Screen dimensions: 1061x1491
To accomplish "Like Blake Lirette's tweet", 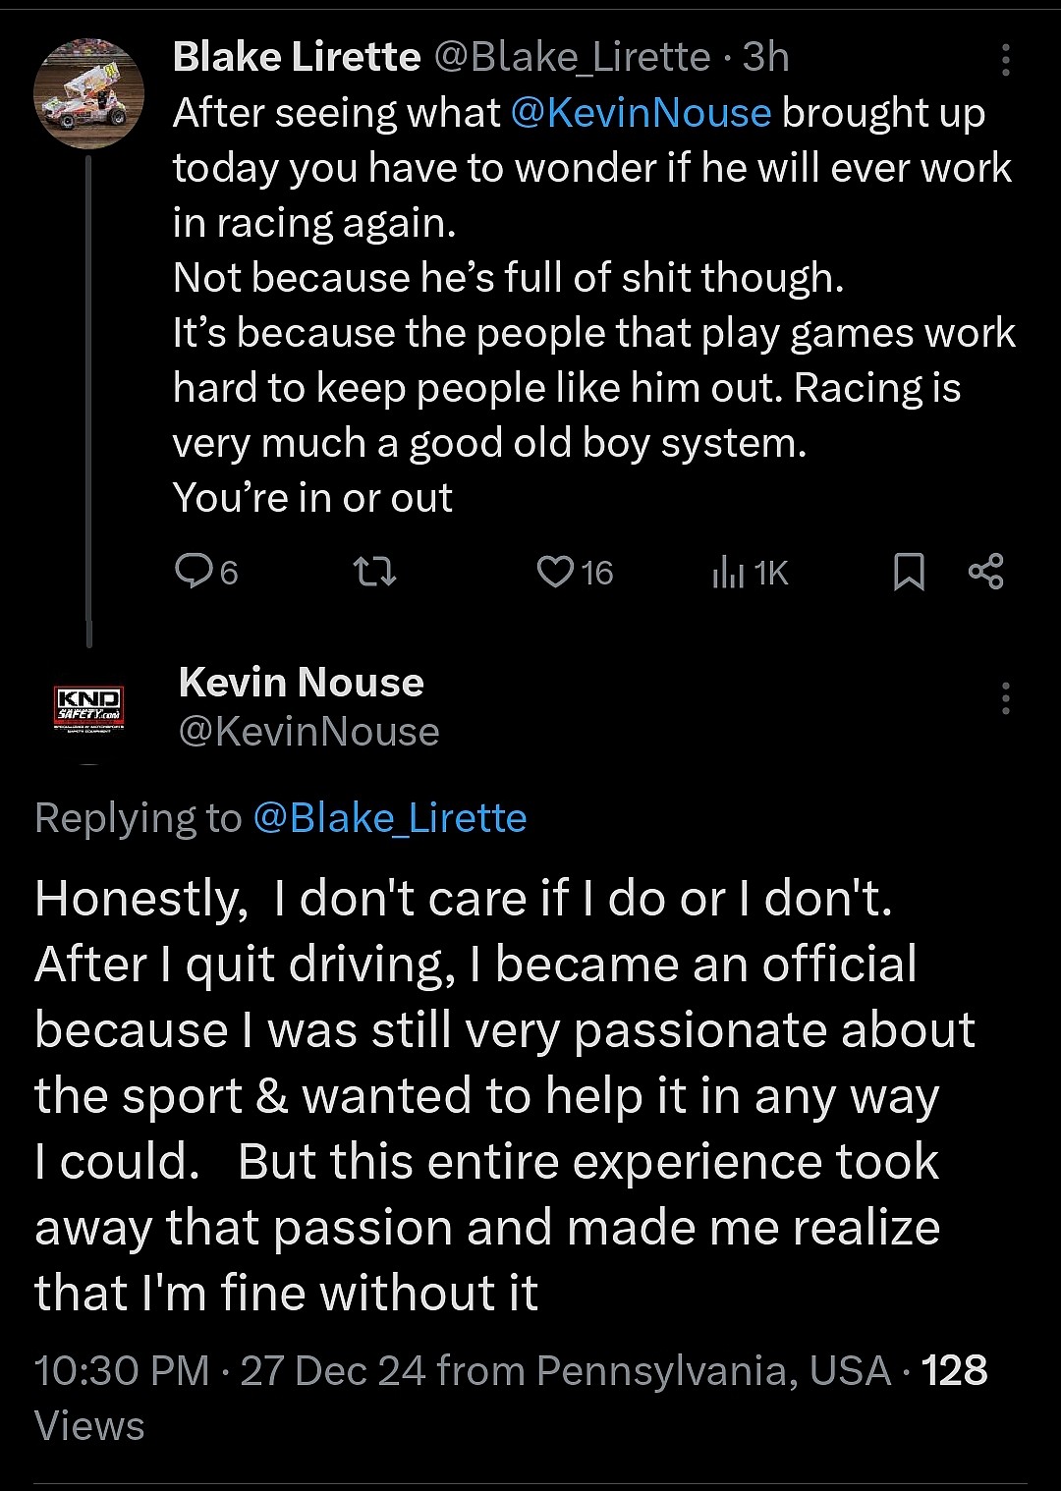I will coord(555,571).
